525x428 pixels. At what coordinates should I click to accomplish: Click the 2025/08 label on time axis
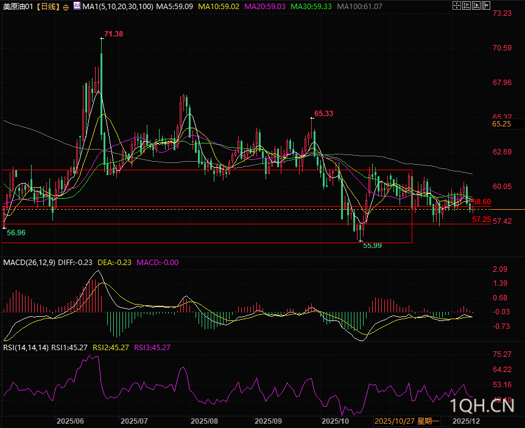[204, 421]
